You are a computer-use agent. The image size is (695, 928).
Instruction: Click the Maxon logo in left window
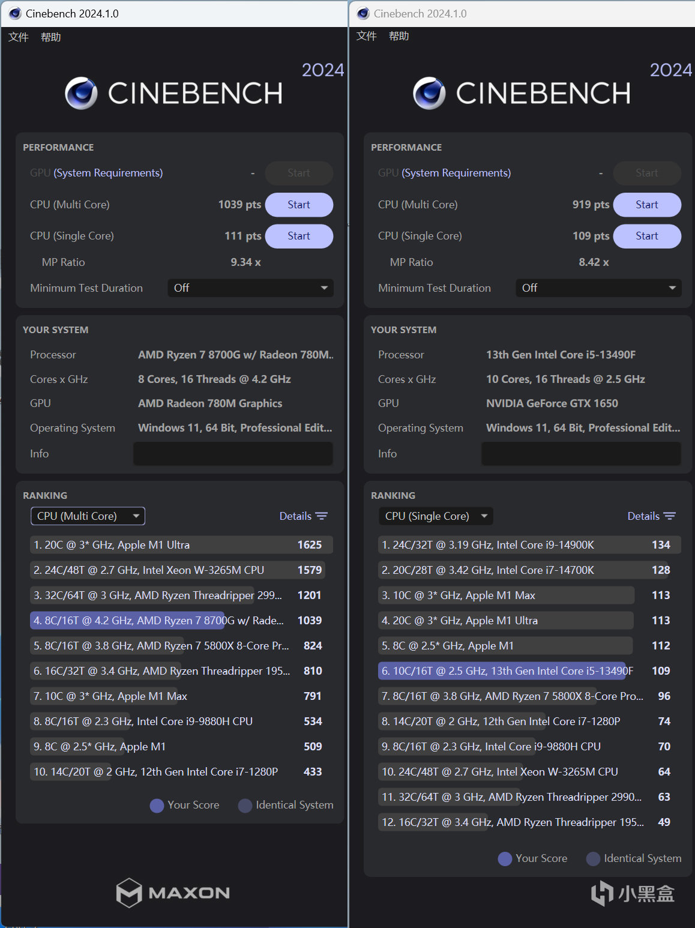click(x=173, y=893)
